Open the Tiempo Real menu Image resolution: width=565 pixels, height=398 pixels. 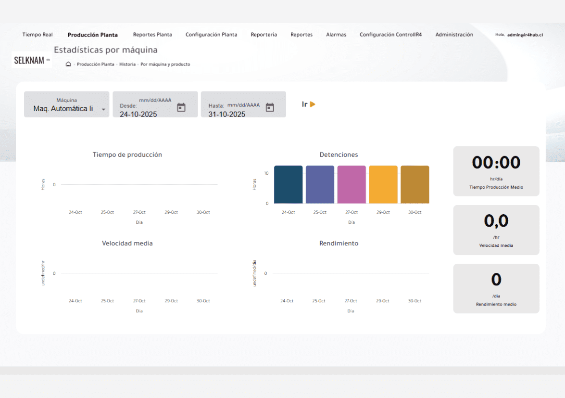[x=38, y=35]
